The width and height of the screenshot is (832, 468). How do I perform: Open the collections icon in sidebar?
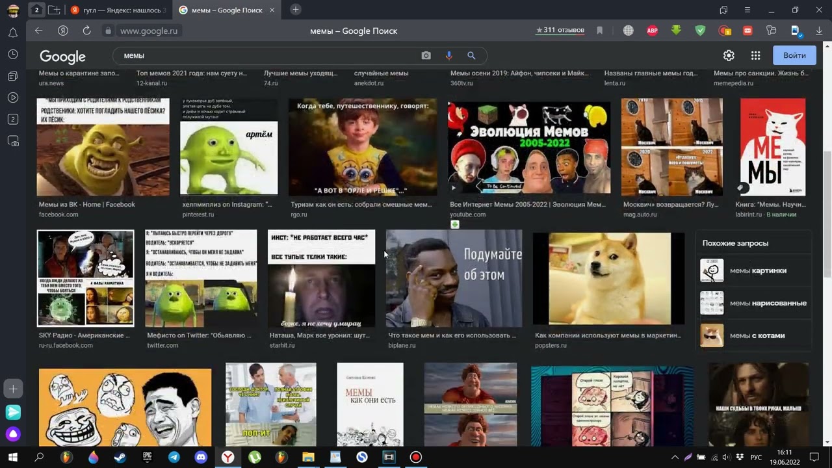pos(13,76)
